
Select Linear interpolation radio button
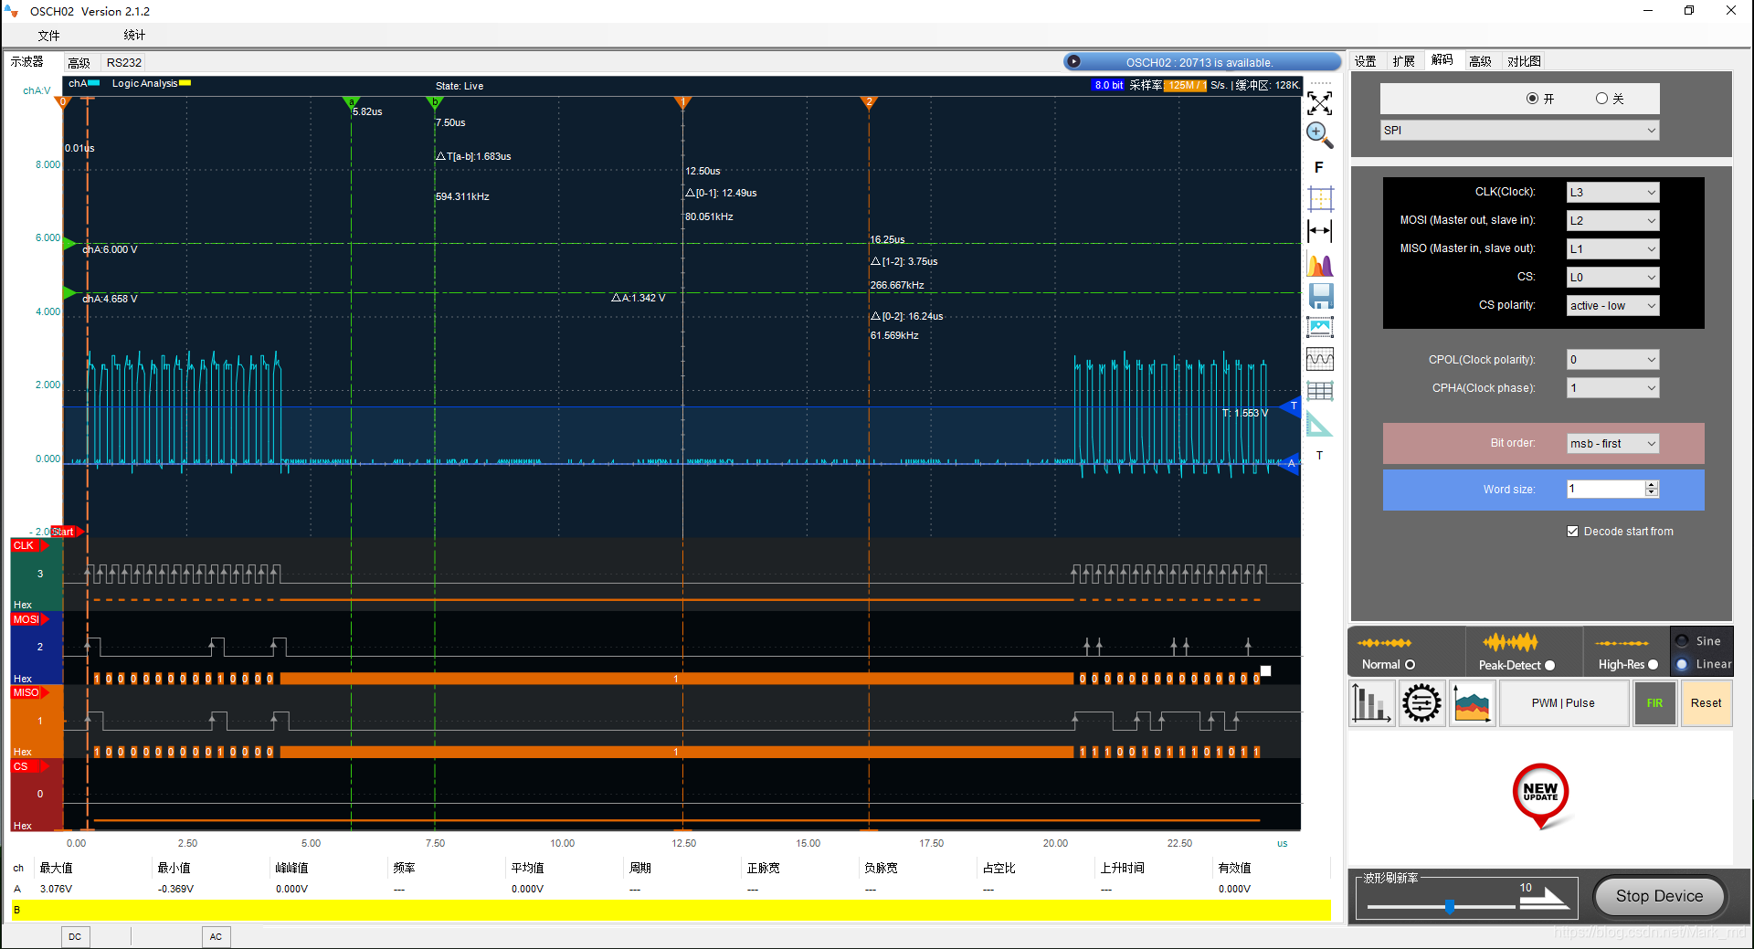pos(1682,664)
